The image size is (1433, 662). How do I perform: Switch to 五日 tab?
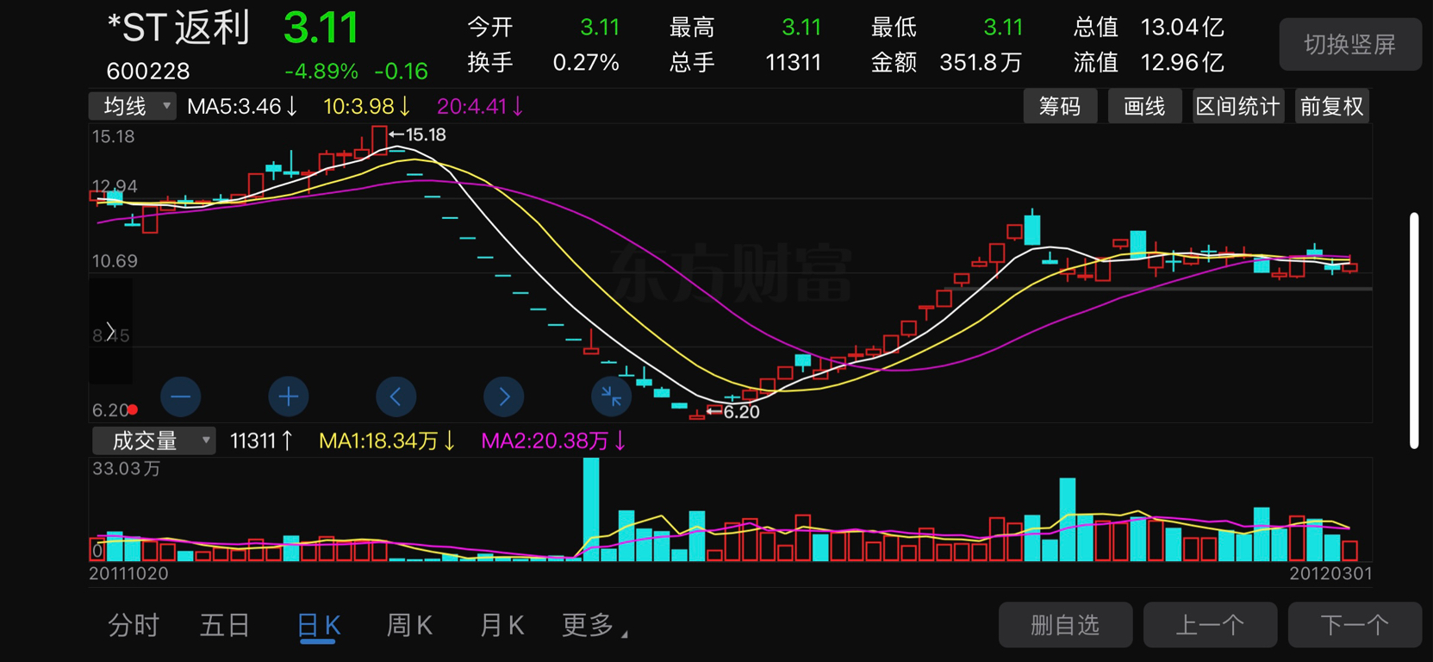click(225, 625)
